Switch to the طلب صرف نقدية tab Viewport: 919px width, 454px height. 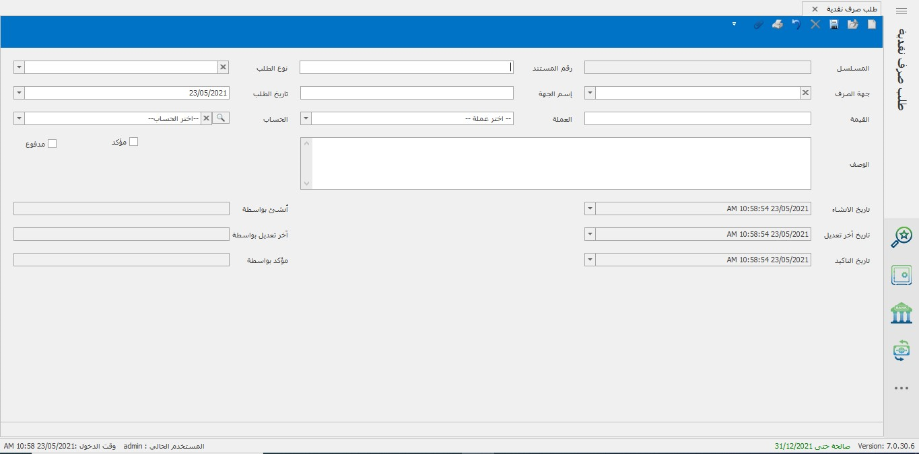click(x=842, y=9)
